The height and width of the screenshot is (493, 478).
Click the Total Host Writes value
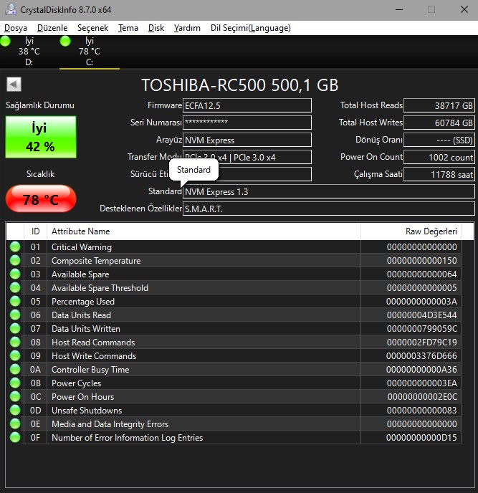(x=439, y=123)
